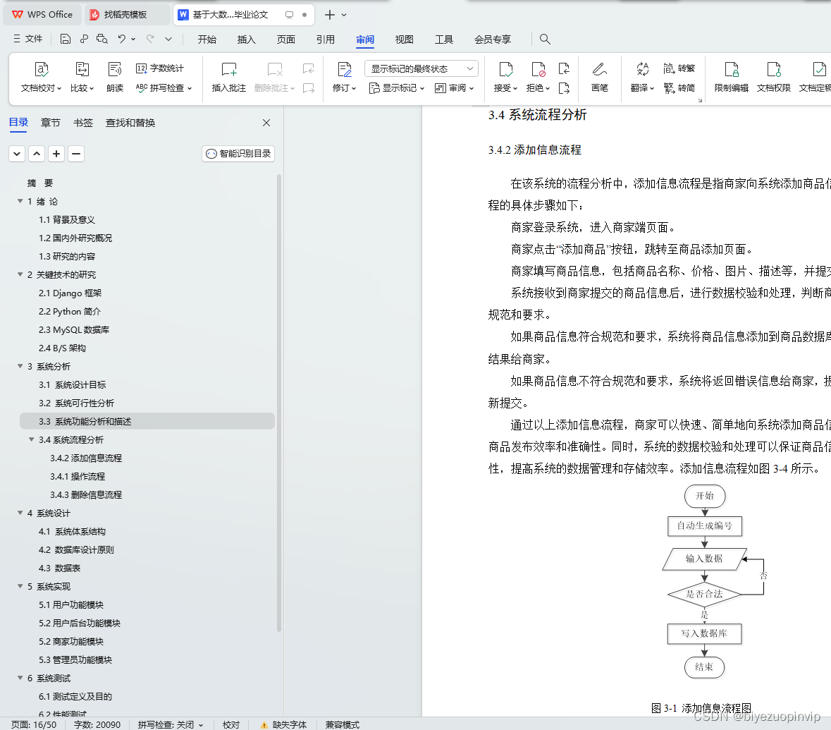Screen dimensions: 831x730
Task: Open the Tools ribbon tab
Action: pyautogui.click(x=444, y=39)
